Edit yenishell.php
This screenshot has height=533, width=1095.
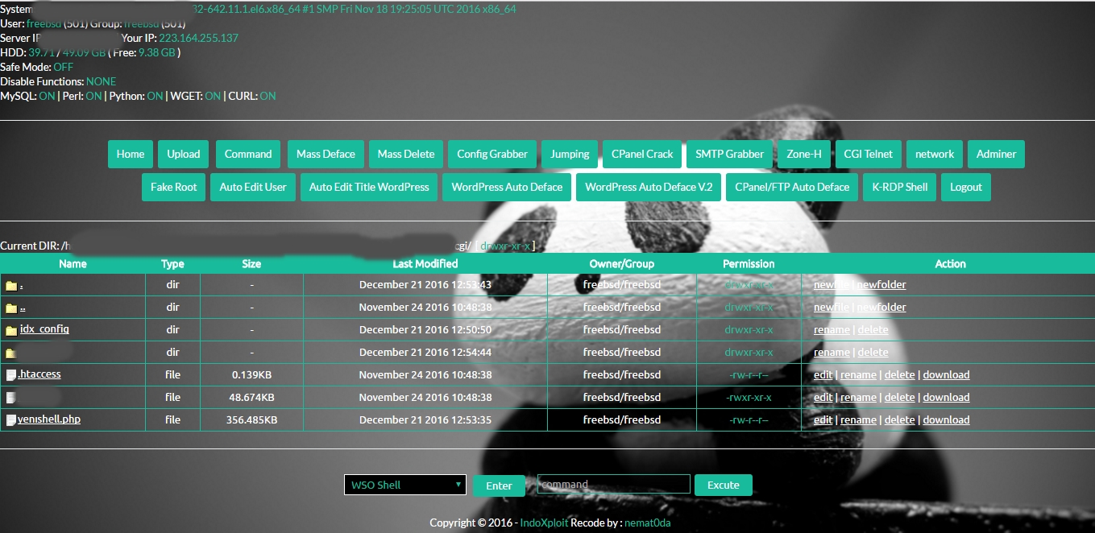click(x=823, y=419)
